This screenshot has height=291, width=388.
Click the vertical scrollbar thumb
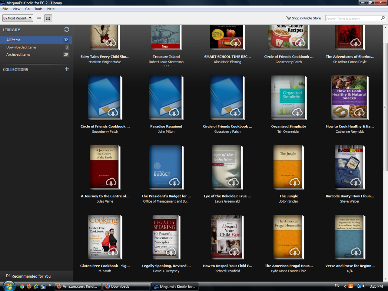tap(385, 107)
